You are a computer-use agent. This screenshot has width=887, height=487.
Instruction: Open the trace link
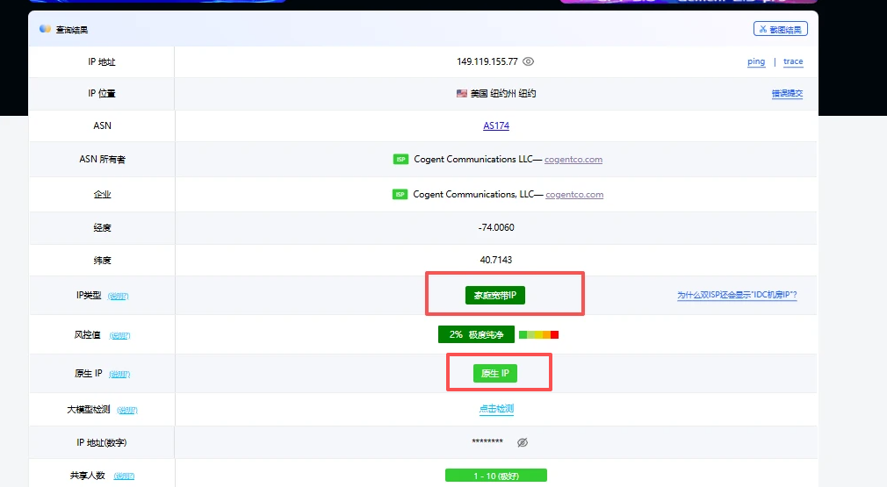pos(793,61)
